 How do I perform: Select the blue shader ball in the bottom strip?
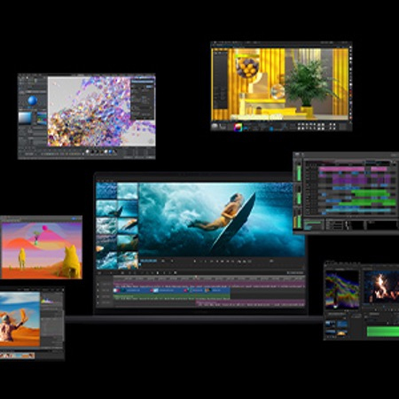[111, 152]
